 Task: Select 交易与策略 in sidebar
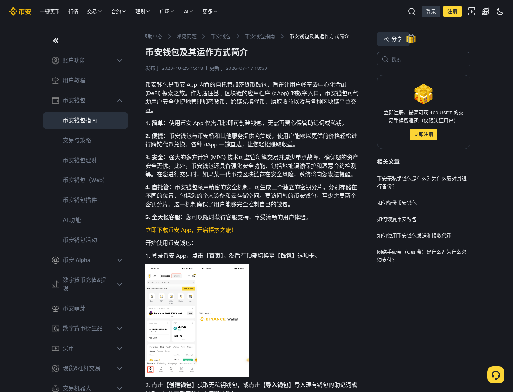(x=85, y=140)
